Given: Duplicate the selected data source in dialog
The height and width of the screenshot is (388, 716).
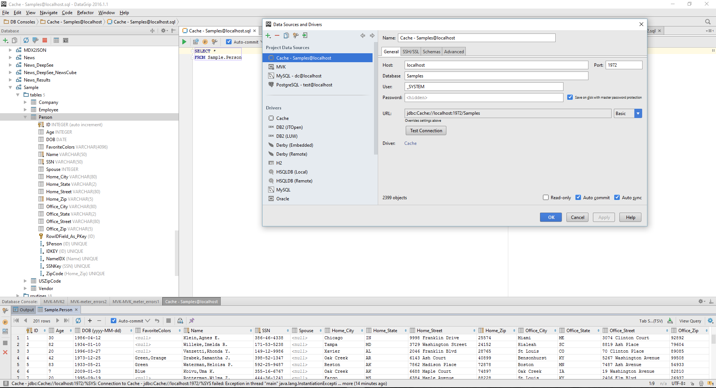Looking at the screenshot, I should click(x=286, y=35).
